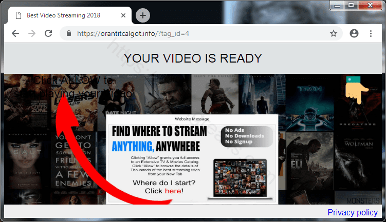Open the Chrome three-dot menu
Image resolution: width=386 pixels, height=222 pixels.
point(371,33)
